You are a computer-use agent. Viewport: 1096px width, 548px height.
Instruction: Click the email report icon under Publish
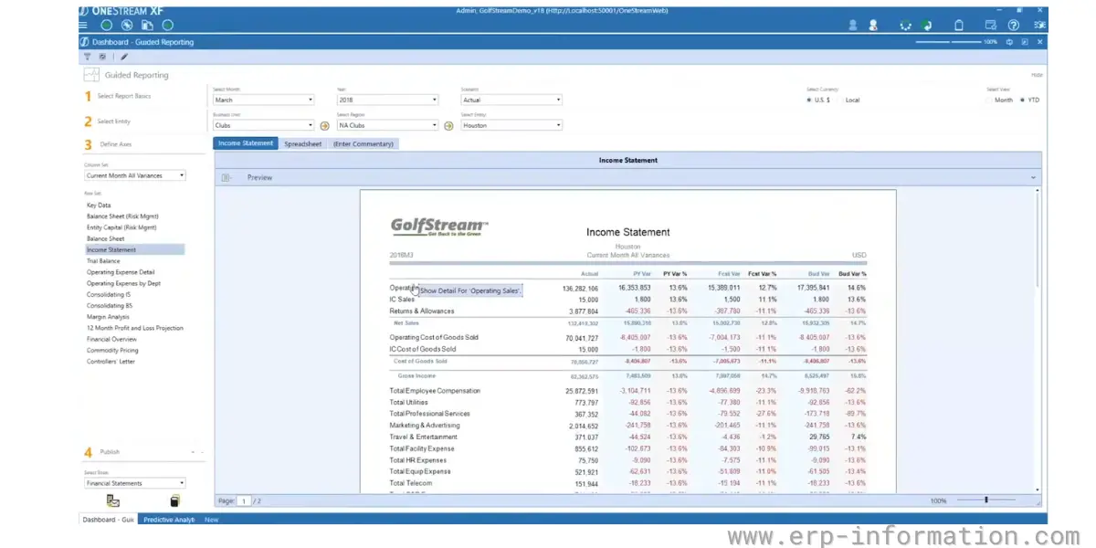(x=112, y=501)
